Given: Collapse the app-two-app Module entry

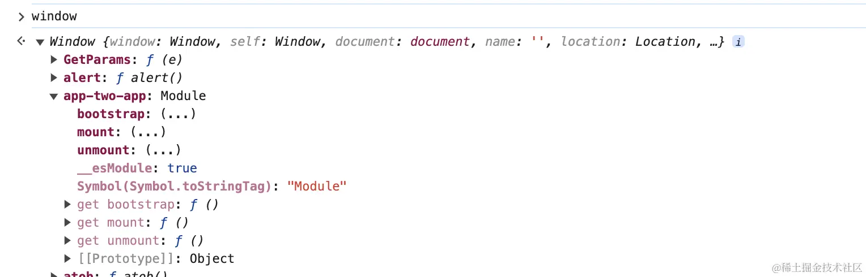Looking at the screenshot, I should click(54, 96).
